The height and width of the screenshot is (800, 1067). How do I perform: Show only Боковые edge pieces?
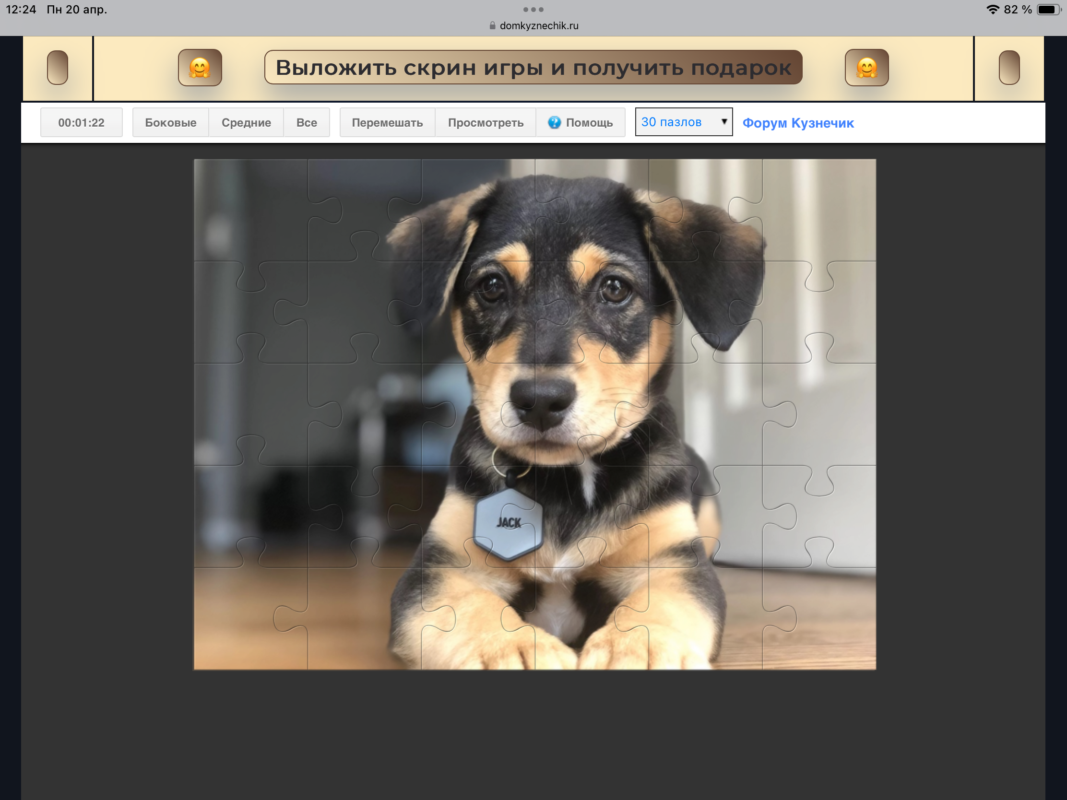tap(171, 122)
